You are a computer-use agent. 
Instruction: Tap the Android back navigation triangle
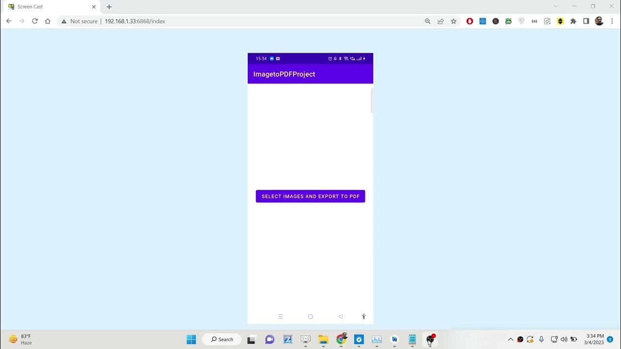[340, 317]
